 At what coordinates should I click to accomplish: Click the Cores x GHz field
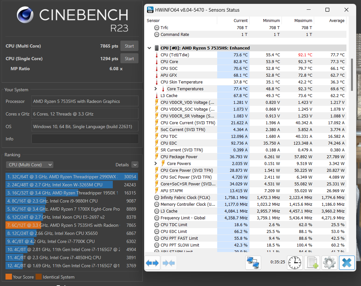point(85,114)
